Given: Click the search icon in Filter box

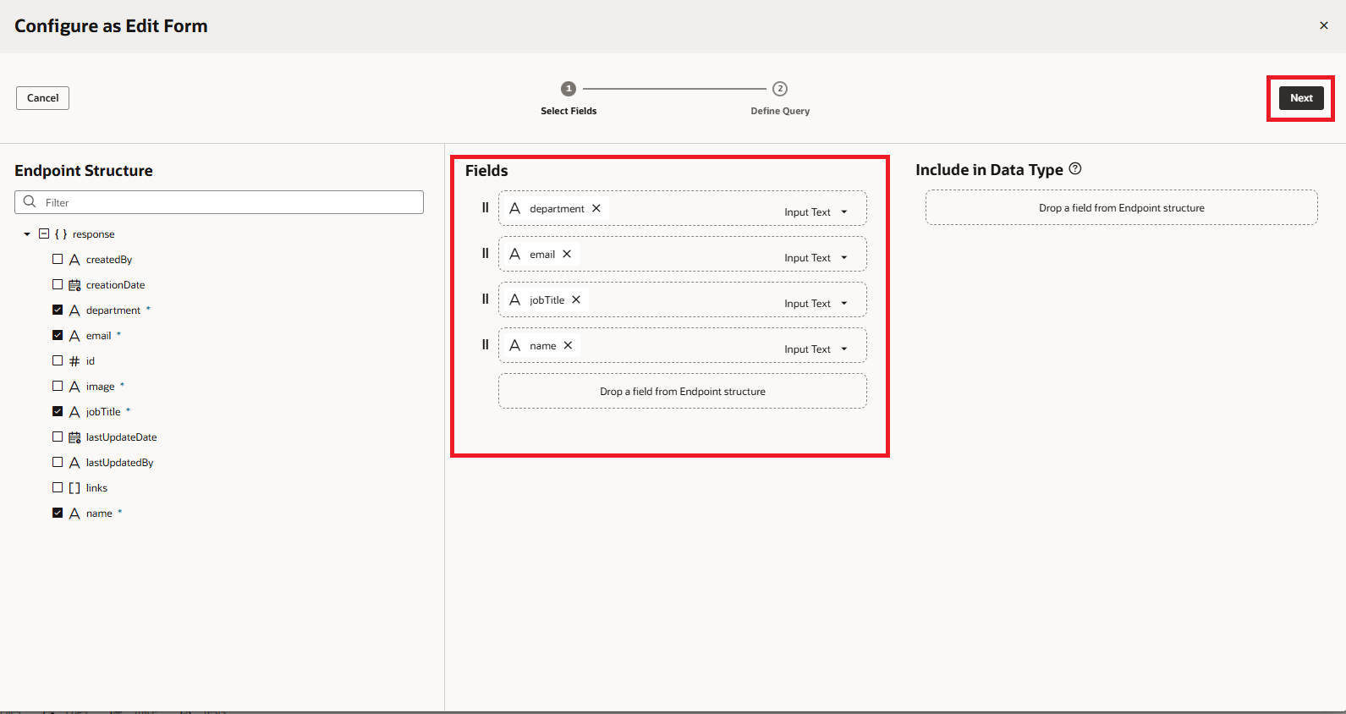Looking at the screenshot, I should (30, 202).
